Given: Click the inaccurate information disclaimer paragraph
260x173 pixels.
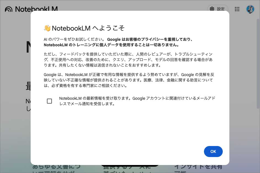Looking at the screenshot, I should pos(128,80).
